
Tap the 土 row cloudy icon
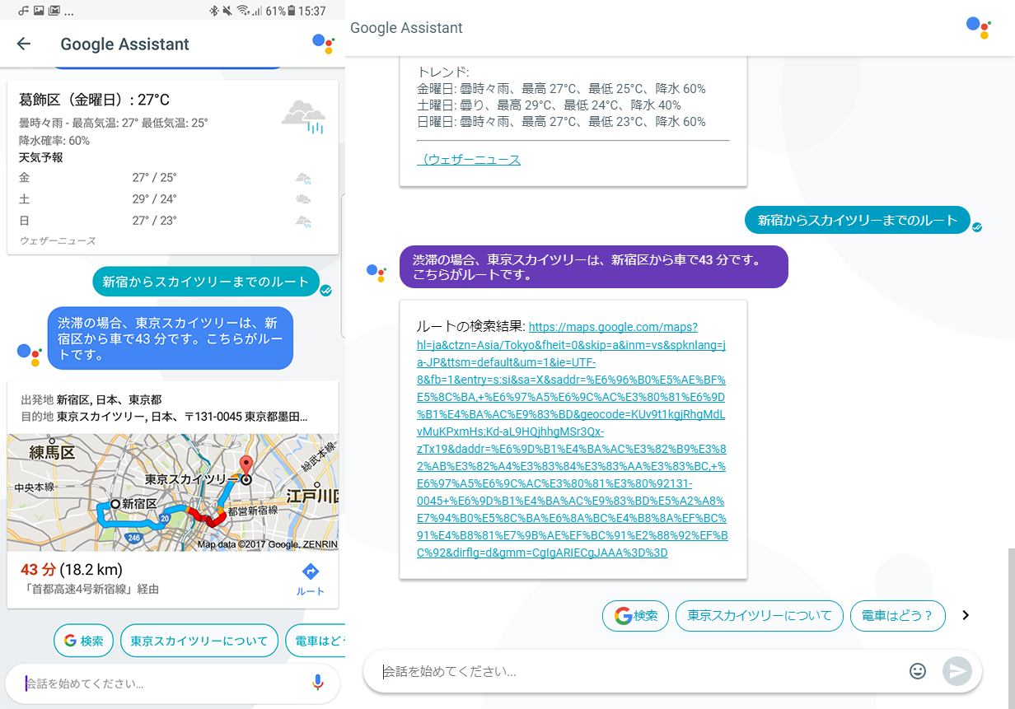click(303, 199)
